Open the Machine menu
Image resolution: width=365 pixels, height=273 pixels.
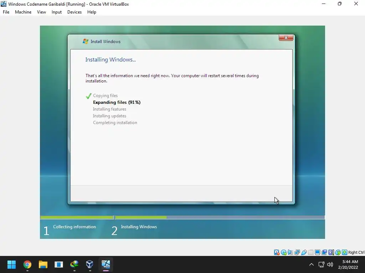click(23, 12)
